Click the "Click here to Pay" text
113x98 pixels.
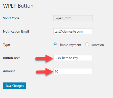click(x=66, y=58)
